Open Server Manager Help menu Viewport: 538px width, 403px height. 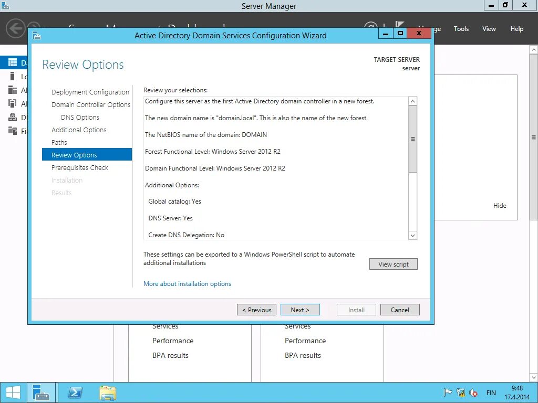click(x=517, y=29)
